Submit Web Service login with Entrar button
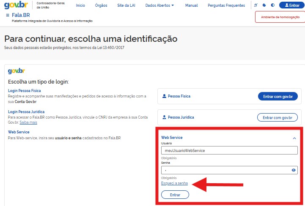The height and width of the screenshot is (206, 305). click(x=175, y=195)
